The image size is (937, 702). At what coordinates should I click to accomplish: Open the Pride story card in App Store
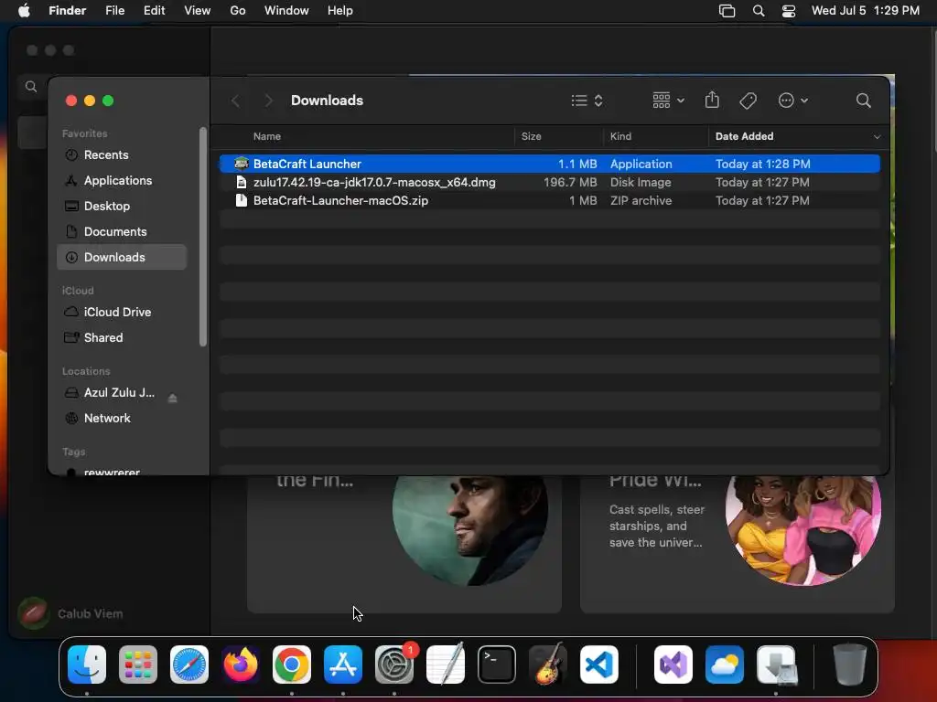coord(738,544)
